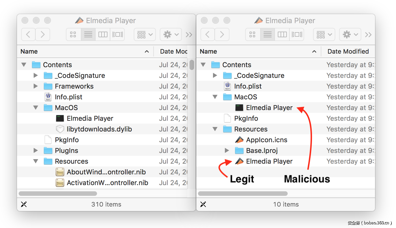Click the horizontal scrollbar in 10-item window
The height and width of the screenshot is (228, 396).
[243, 194]
